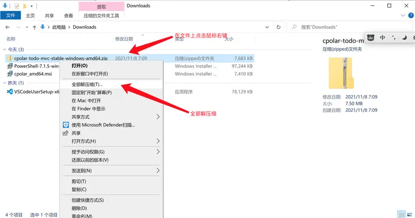Screen dimensions: 415x218
Task: Select cpolar-todo-mvc-stable-windows-amd64.zip file
Action: coord(61,58)
